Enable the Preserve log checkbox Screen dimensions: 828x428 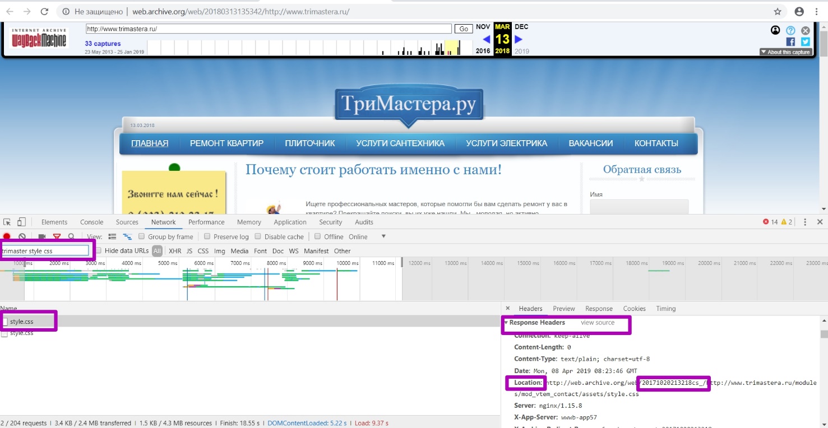[x=207, y=236]
